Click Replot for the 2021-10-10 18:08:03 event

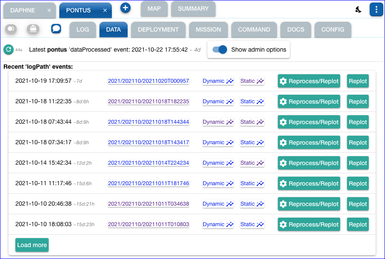click(x=358, y=224)
